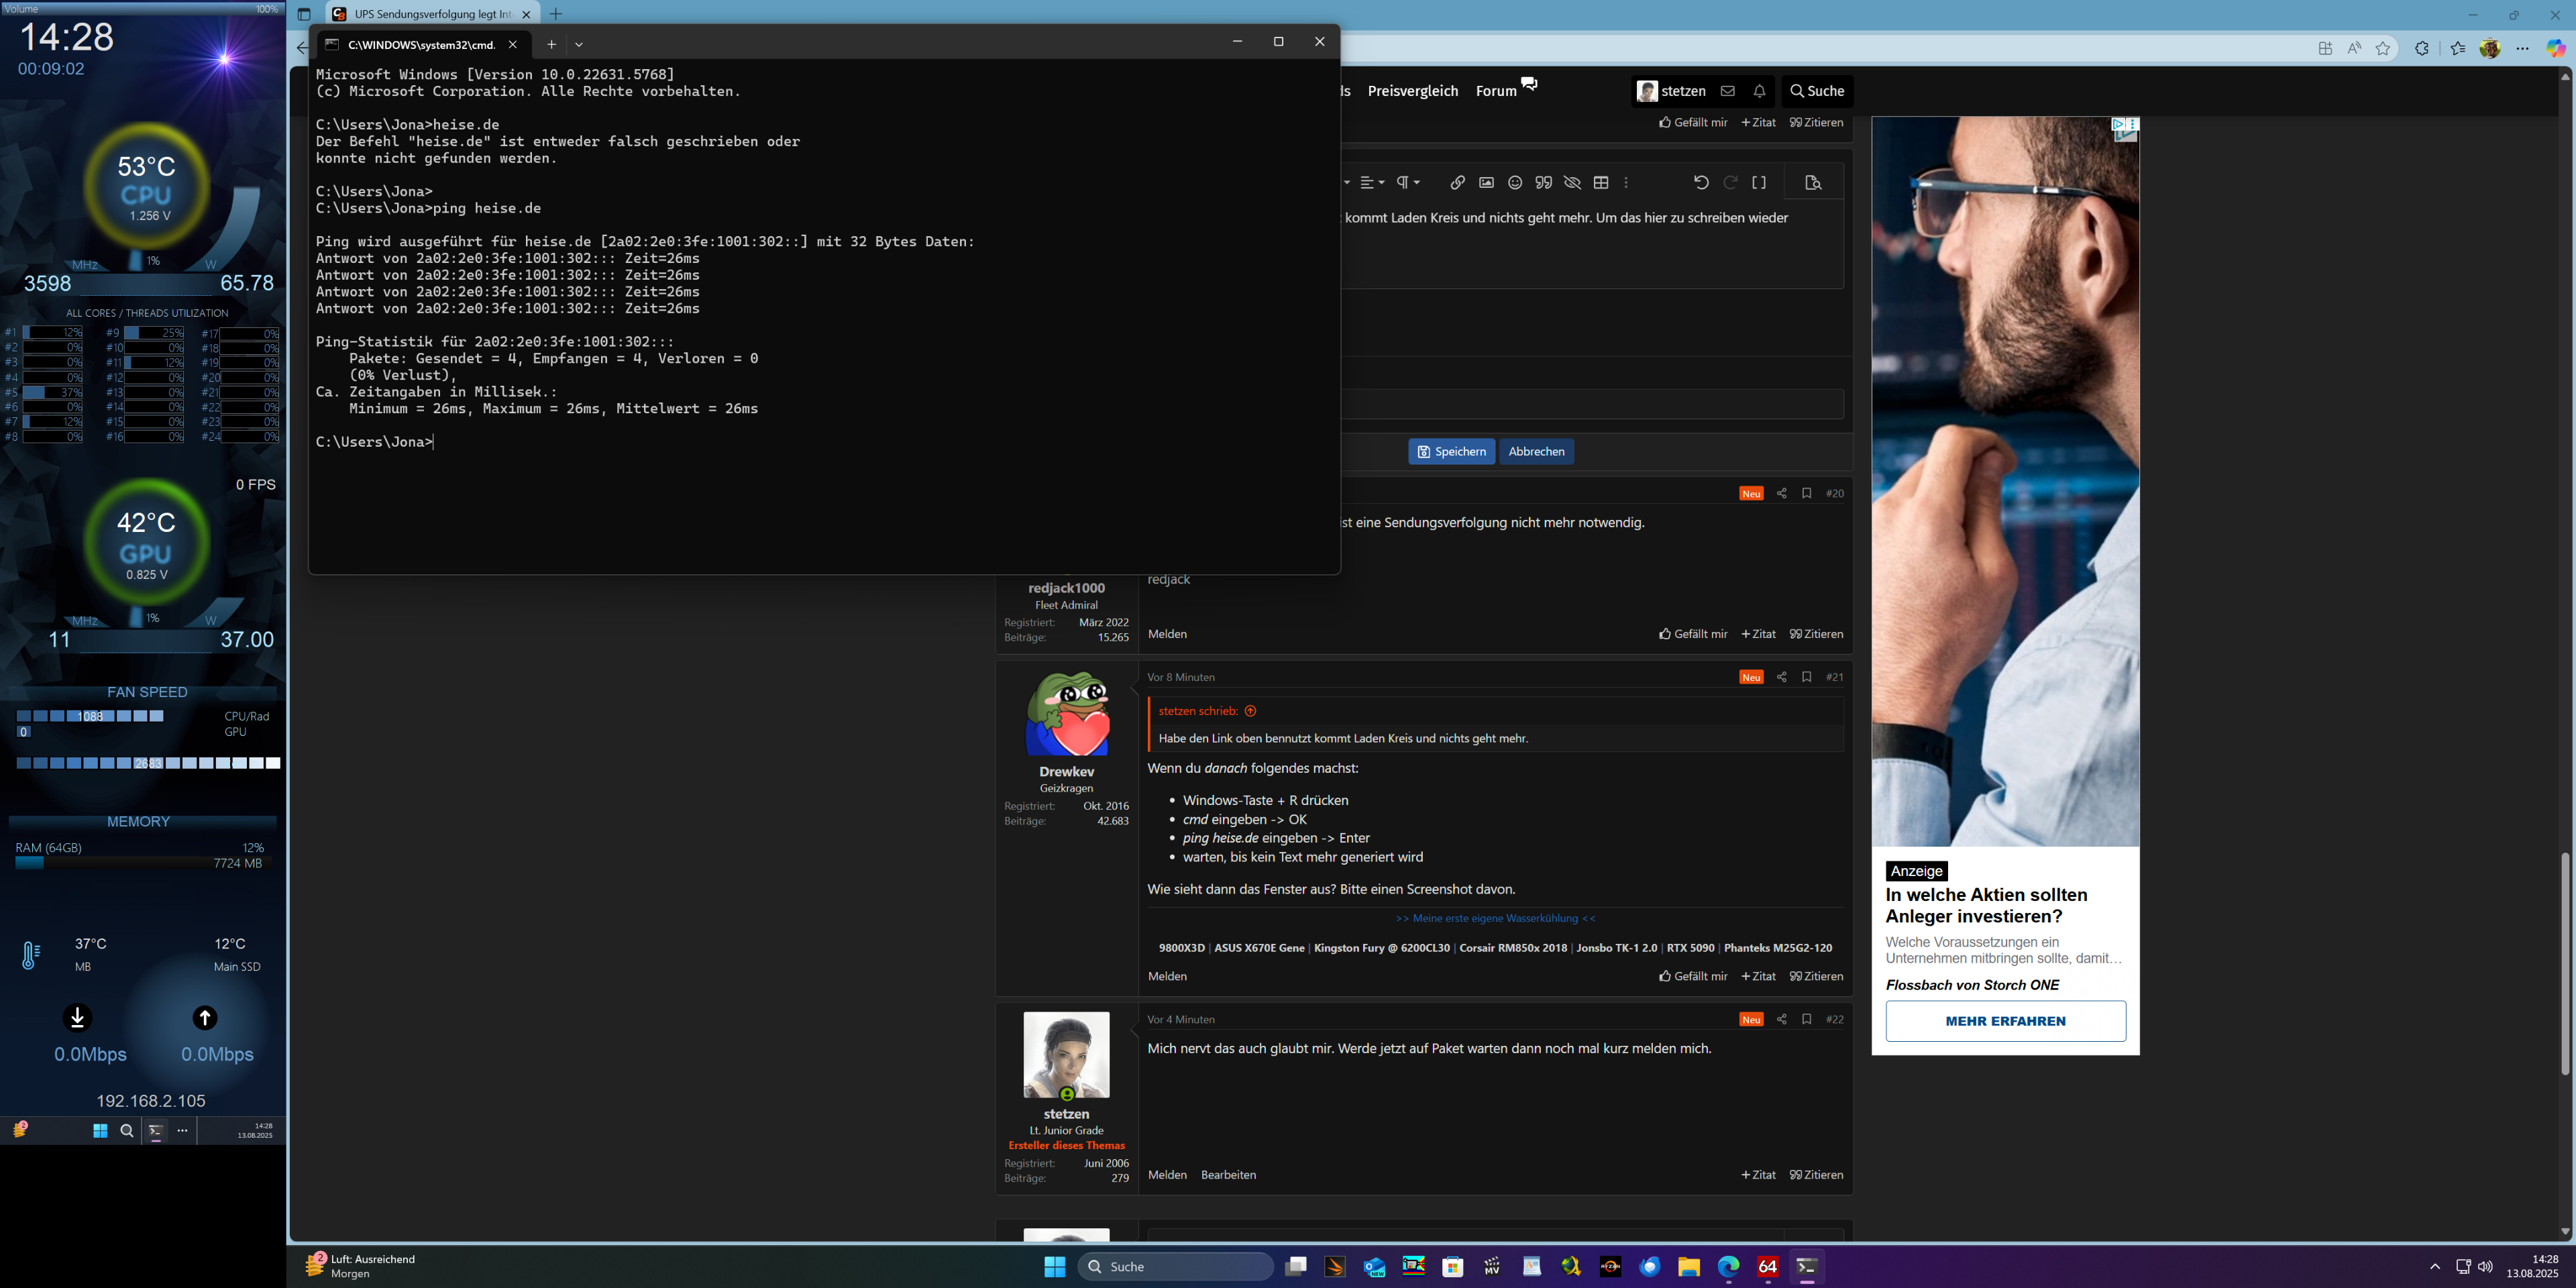The width and height of the screenshot is (2576, 1288).
Task: Open the smiley emoji picker
Action: (1515, 183)
